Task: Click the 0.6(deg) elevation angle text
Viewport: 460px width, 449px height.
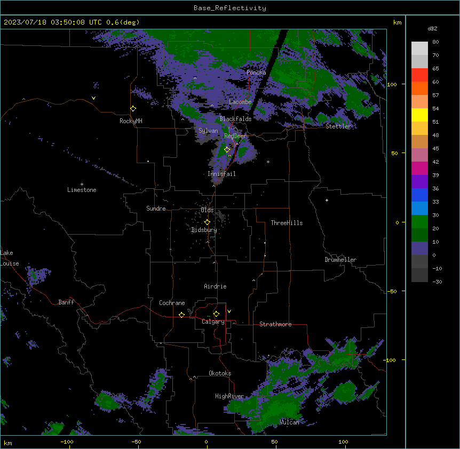Action: [x=123, y=22]
